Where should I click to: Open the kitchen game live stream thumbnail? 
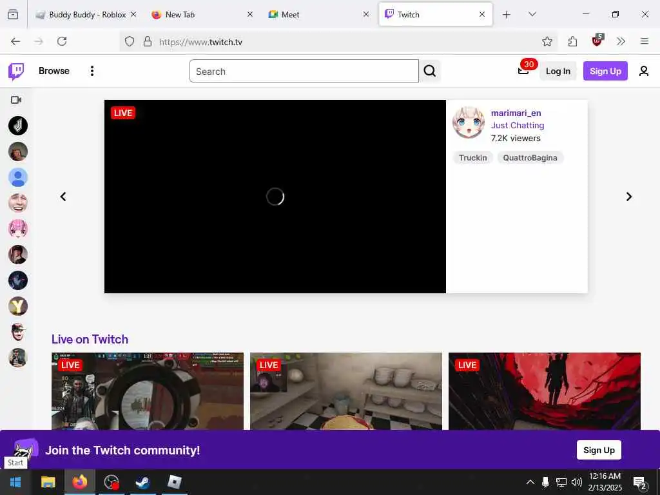click(x=346, y=391)
